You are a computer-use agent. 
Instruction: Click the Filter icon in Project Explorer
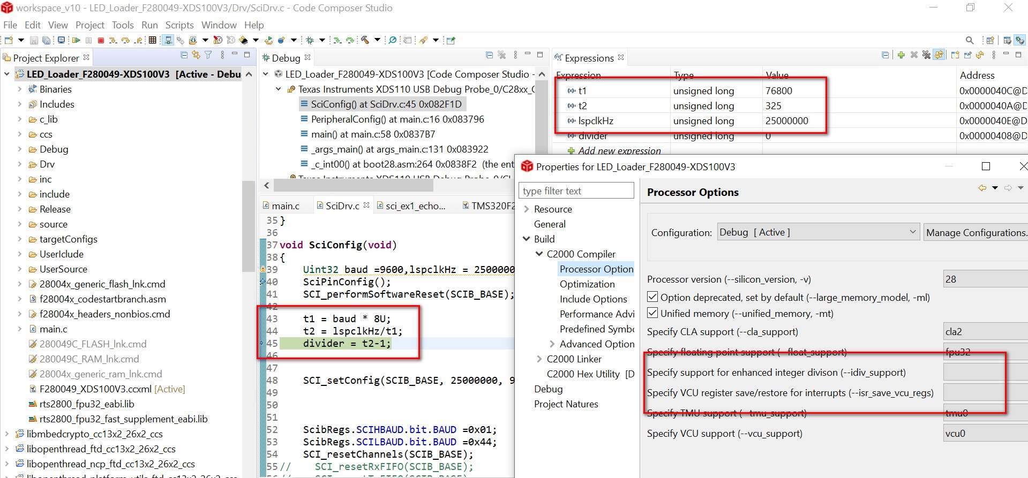point(208,55)
